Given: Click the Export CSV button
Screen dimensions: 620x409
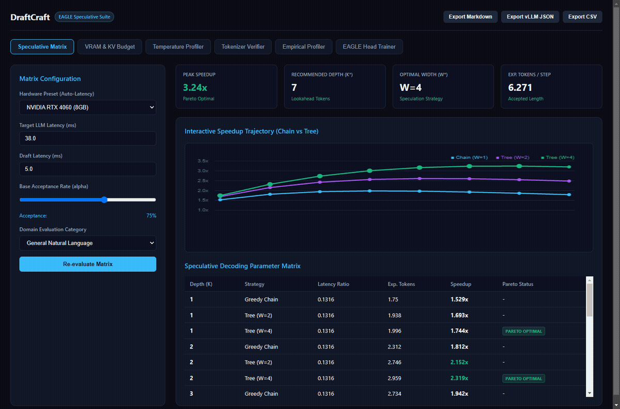Looking at the screenshot, I should 582,17.
